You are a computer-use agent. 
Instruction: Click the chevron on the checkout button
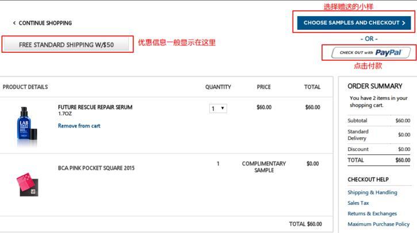404,23
